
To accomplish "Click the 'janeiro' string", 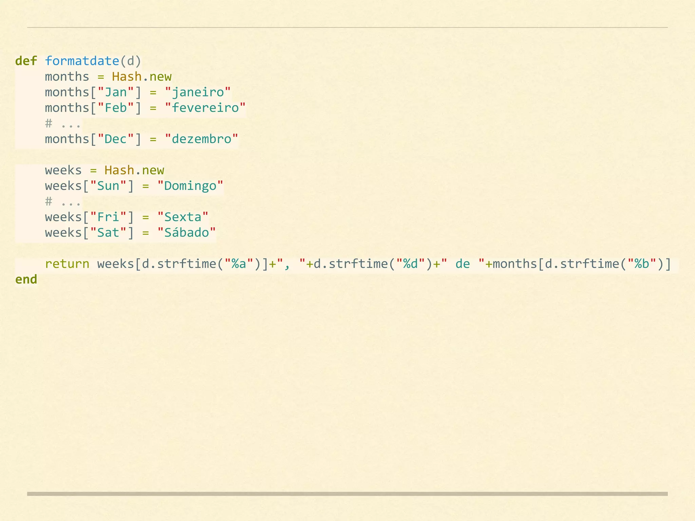I will click(198, 92).
